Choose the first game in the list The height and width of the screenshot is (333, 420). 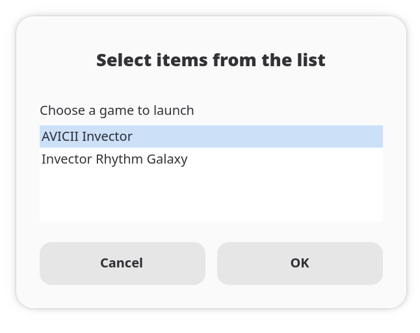pos(211,136)
